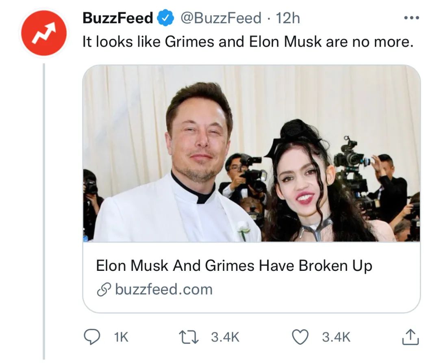Image resolution: width=439 pixels, height=363 pixels.
Task: Click the 3.4K like count
Action: (336, 337)
